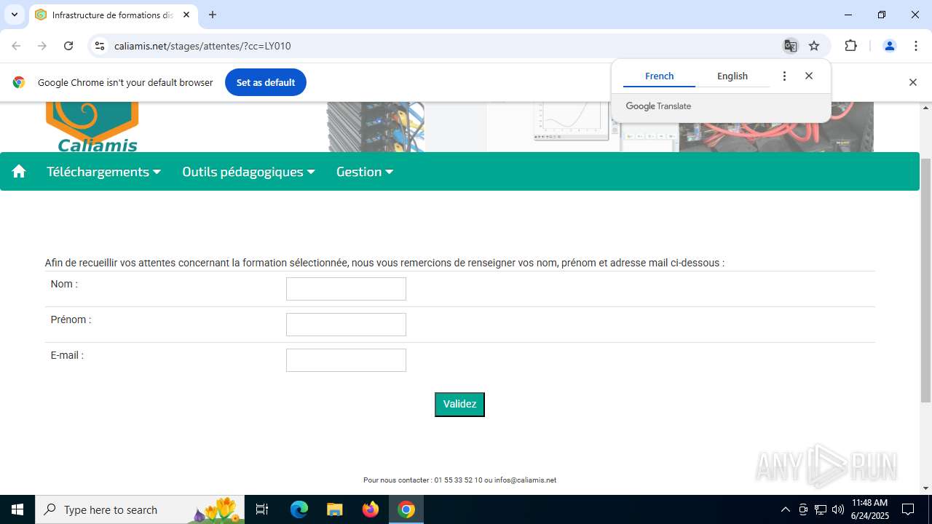This screenshot has height=524, width=932.
Task: Show hidden system tray icons
Action: 785,509
